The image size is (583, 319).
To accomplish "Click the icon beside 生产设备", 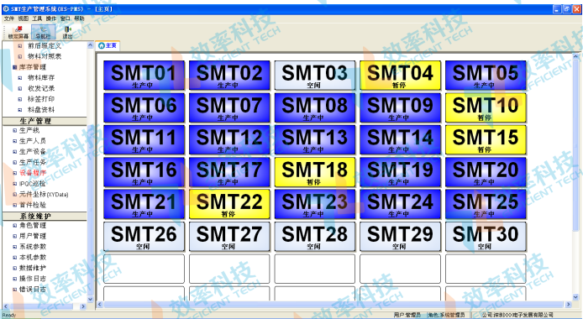I will click(x=15, y=151).
